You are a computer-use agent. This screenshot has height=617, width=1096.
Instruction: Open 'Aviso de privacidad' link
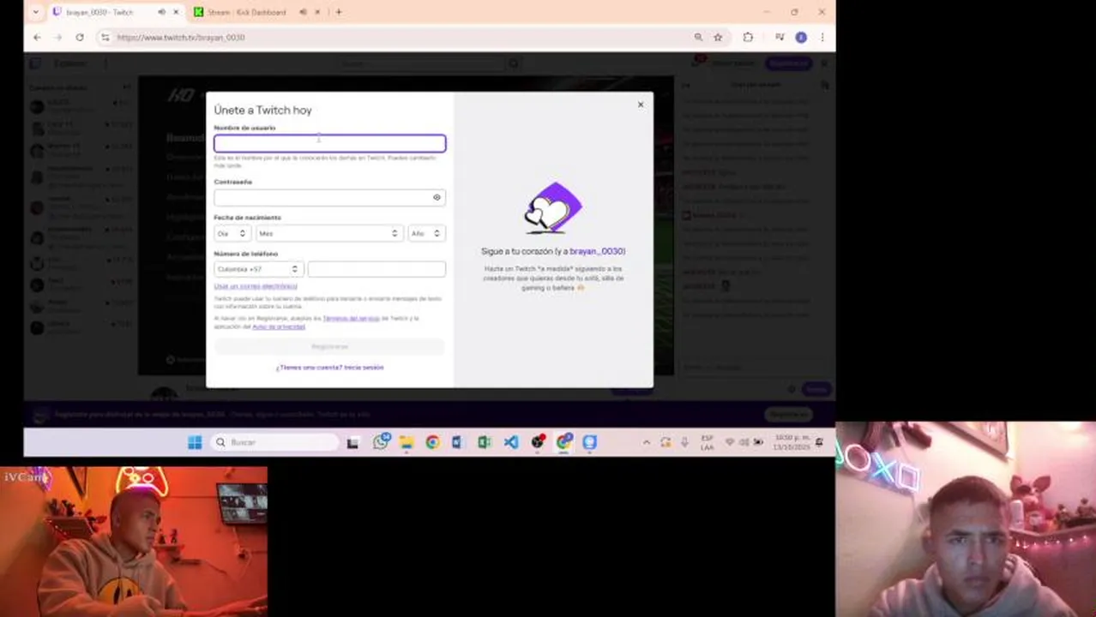click(x=279, y=326)
